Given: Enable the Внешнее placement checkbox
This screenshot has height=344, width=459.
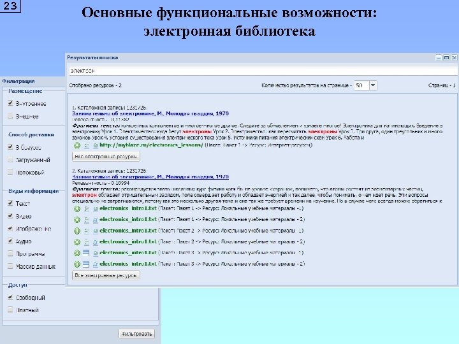Looking at the screenshot, I should (x=10, y=116).
